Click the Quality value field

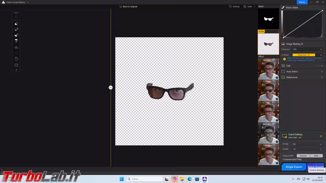[305, 149]
